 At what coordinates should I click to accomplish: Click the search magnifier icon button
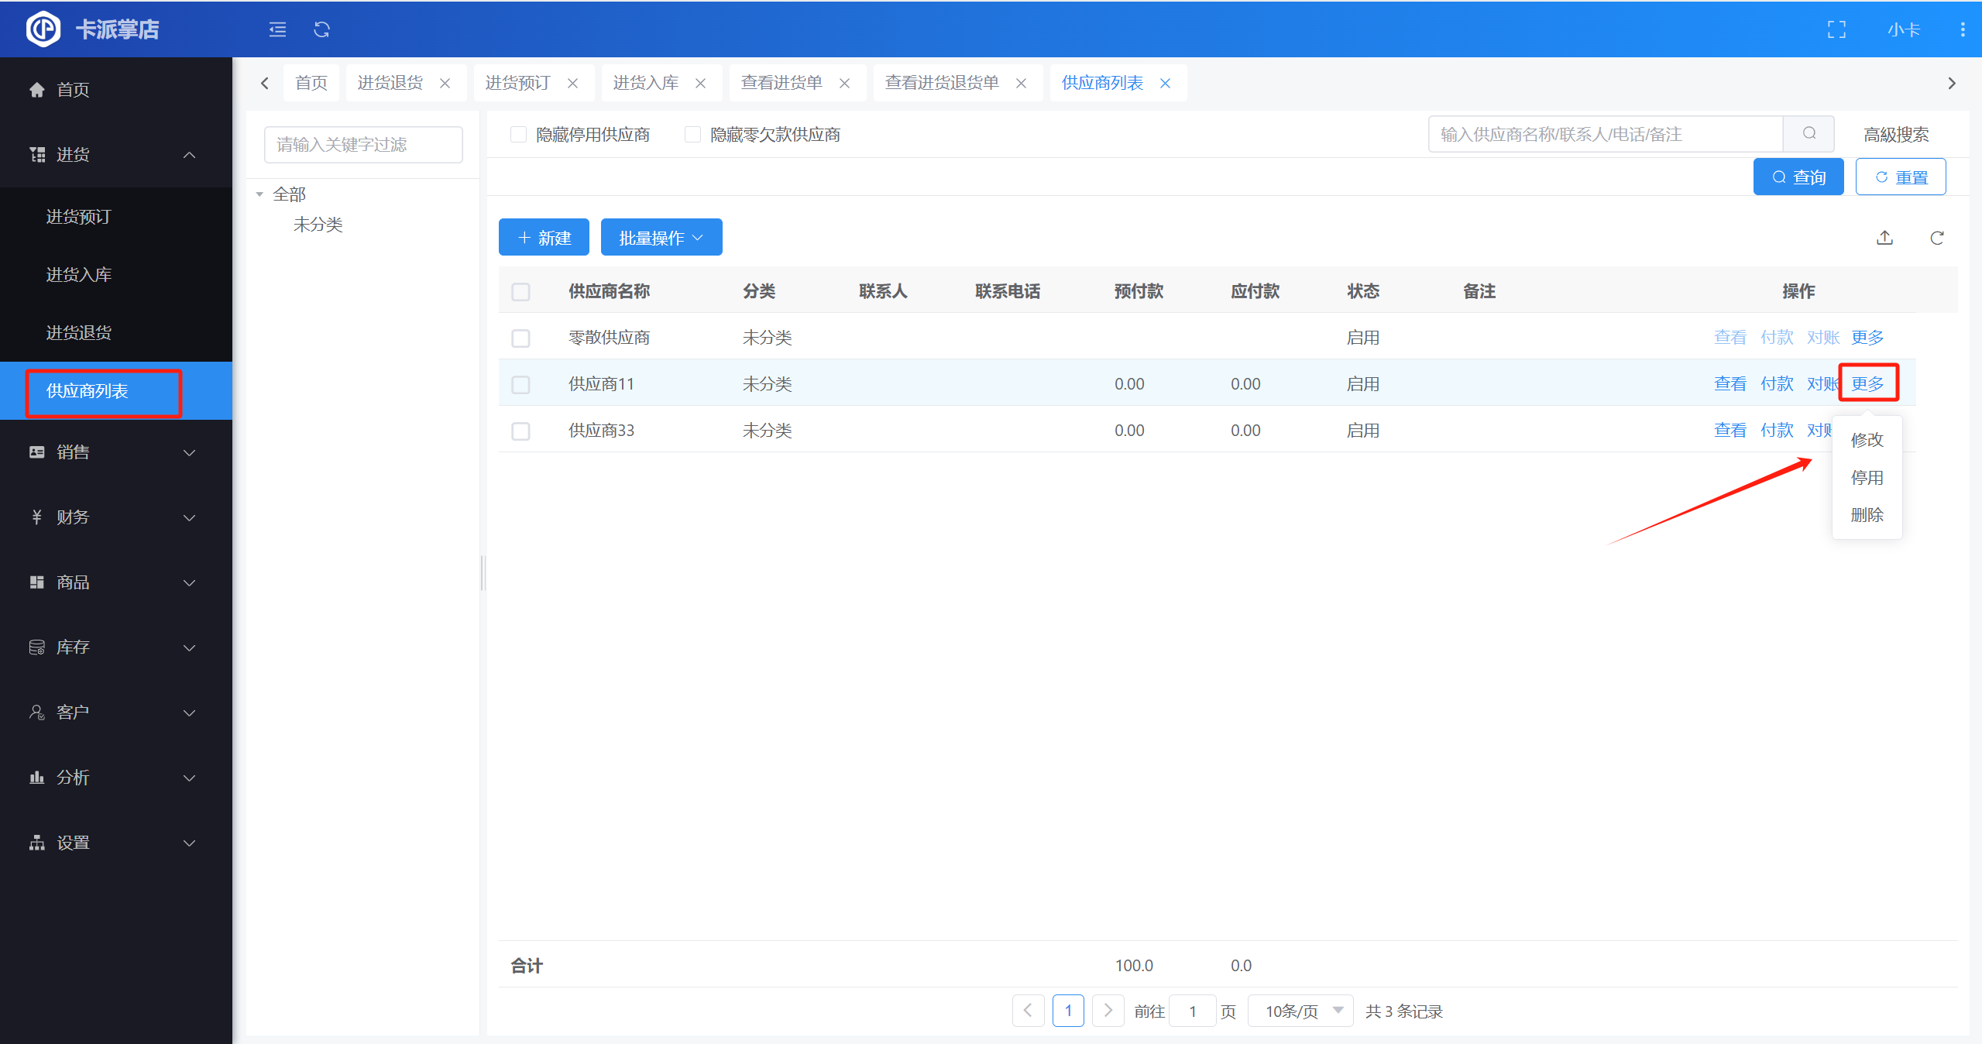pos(1809,134)
